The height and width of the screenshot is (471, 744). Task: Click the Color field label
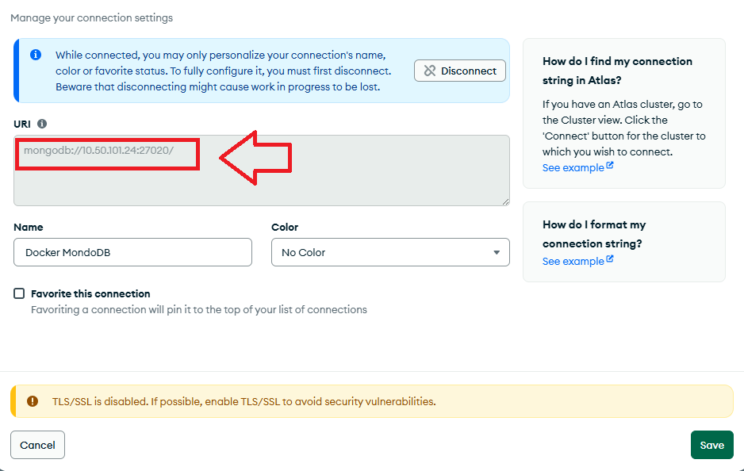pyautogui.click(x=285, y=227)
